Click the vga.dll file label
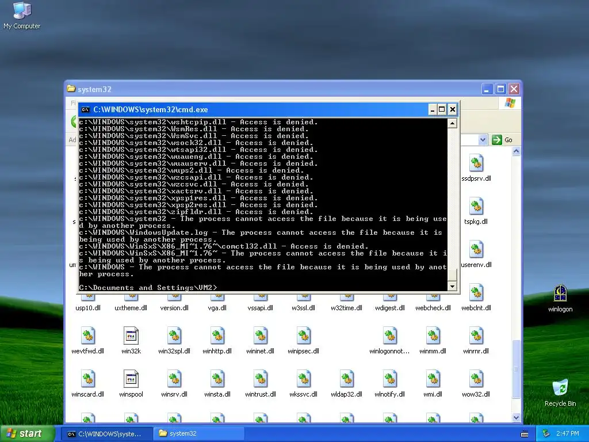Image resolution: width=589 pixels, height=442 pixels. (x=217, y=308)
